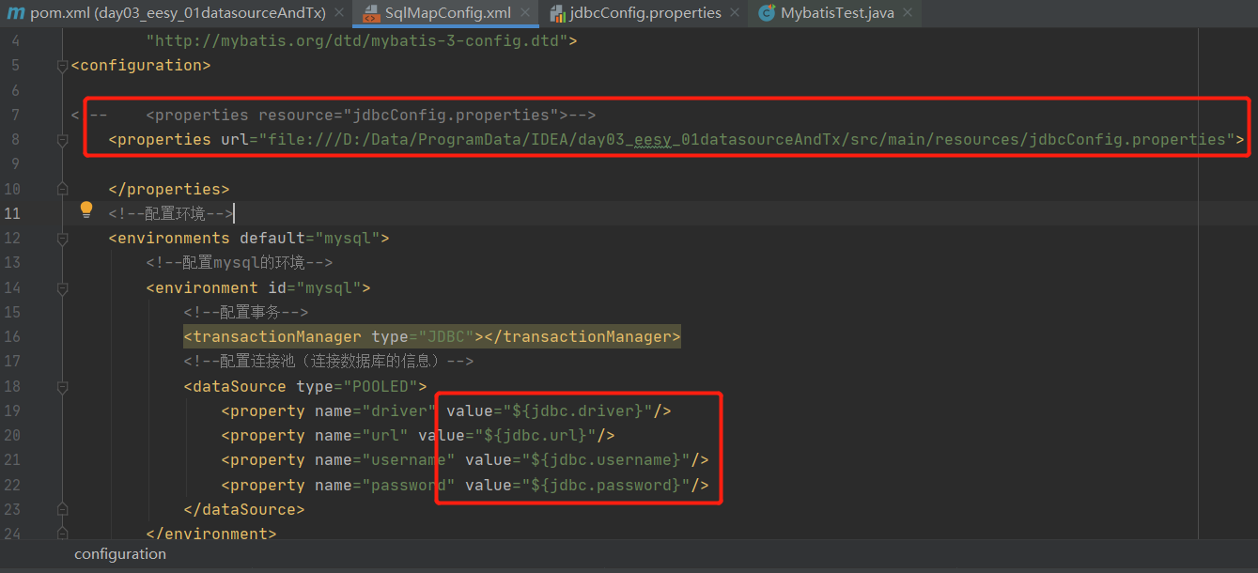Click the Maven icon on pom.xml tab
The image size is (1258, 573).
tap(15, 13)
